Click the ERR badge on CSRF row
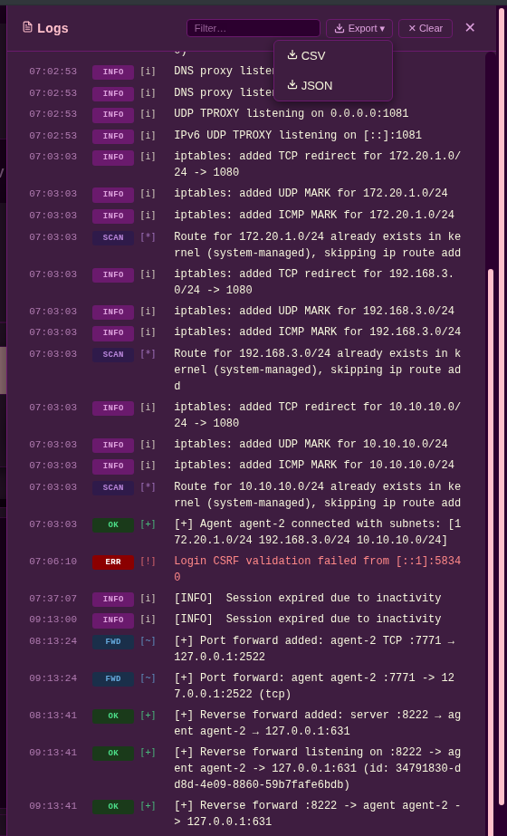Viewport: 507px width, 836px height. (113, 562)
